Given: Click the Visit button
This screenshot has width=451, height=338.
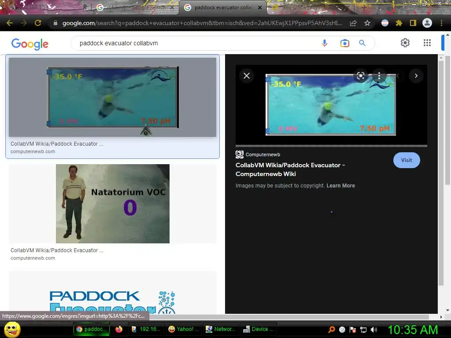Looking at the screenshot, I should [407, 160].
